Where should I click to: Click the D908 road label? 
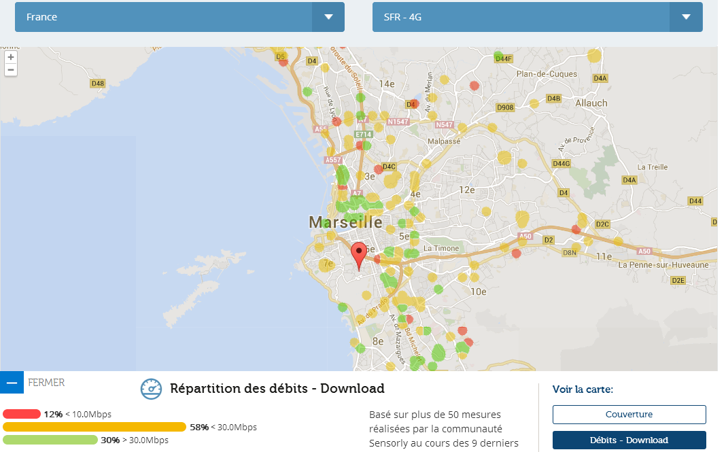click(505, 107)
